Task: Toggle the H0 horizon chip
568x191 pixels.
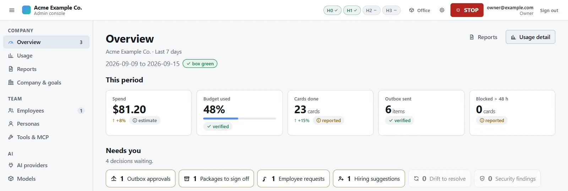Action: click(332, 10)
